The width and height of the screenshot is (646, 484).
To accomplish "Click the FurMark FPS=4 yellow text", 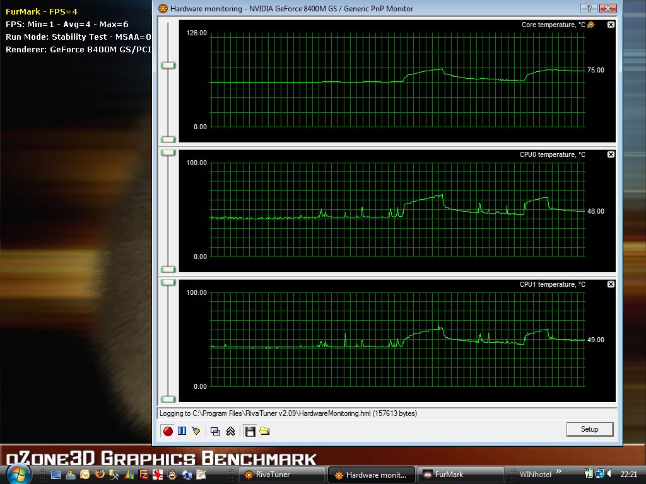I will pyautogui.click(x=41, y=11).
